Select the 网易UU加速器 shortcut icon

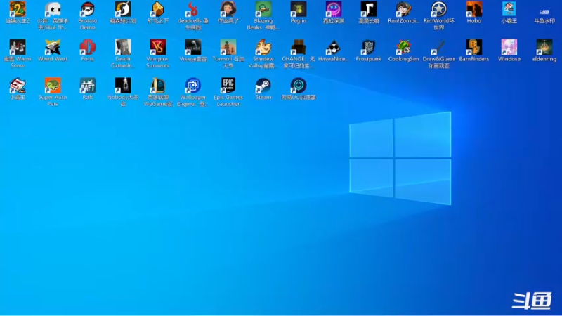click(x=298, y=86)
